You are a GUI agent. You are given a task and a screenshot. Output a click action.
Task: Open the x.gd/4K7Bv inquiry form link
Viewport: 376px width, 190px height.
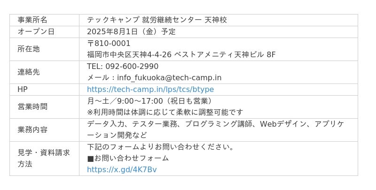click(122, 170)
